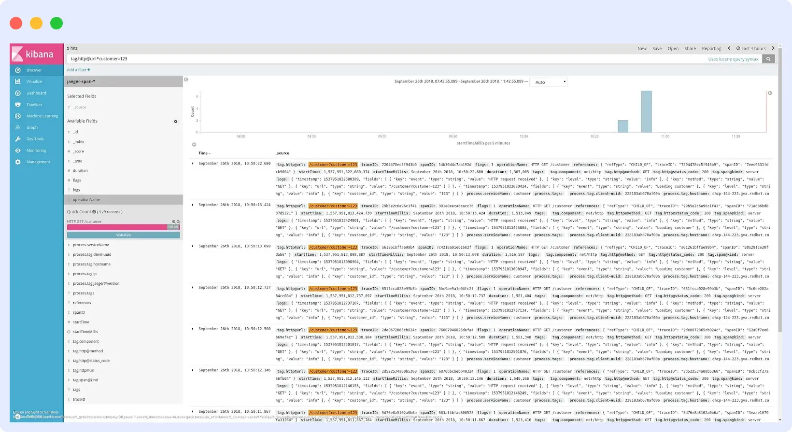
Task: Expand row dated 10:50:12.500
Action: pos(193,329)
